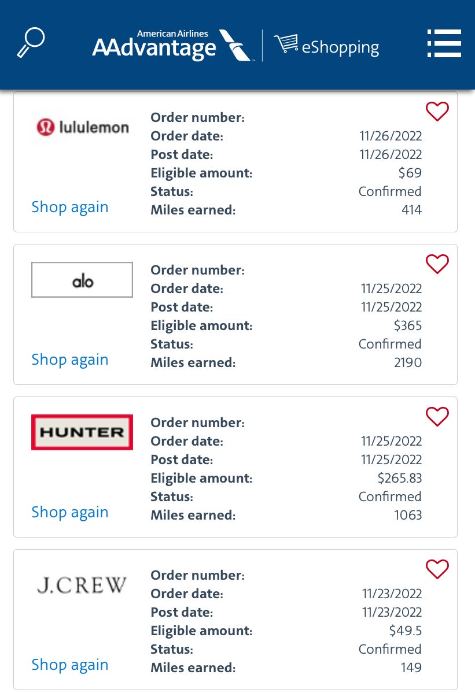This screenshot has width=475, height=693.
Task: Shop again at alo
Action: coord(69,360)
